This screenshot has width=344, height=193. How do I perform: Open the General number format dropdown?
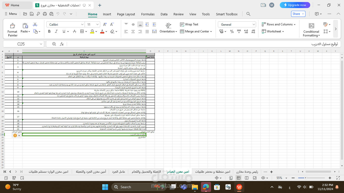[254, 24]
